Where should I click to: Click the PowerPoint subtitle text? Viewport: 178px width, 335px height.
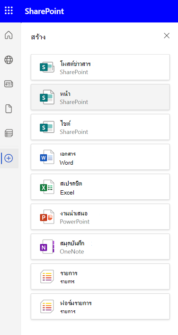tap(75, 222)
